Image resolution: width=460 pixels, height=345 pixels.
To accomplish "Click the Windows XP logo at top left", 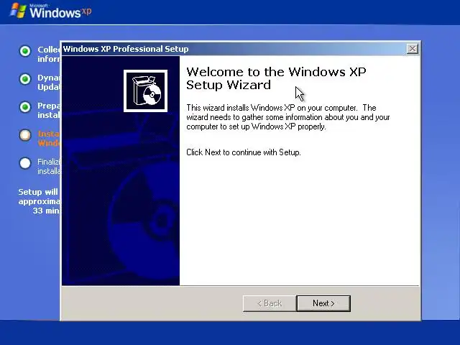I will click(x=50, y=11).
